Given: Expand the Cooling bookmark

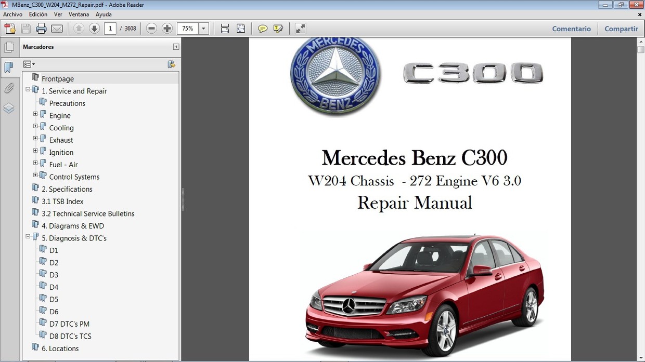Looking at the screenshot, I should (35, 126).
